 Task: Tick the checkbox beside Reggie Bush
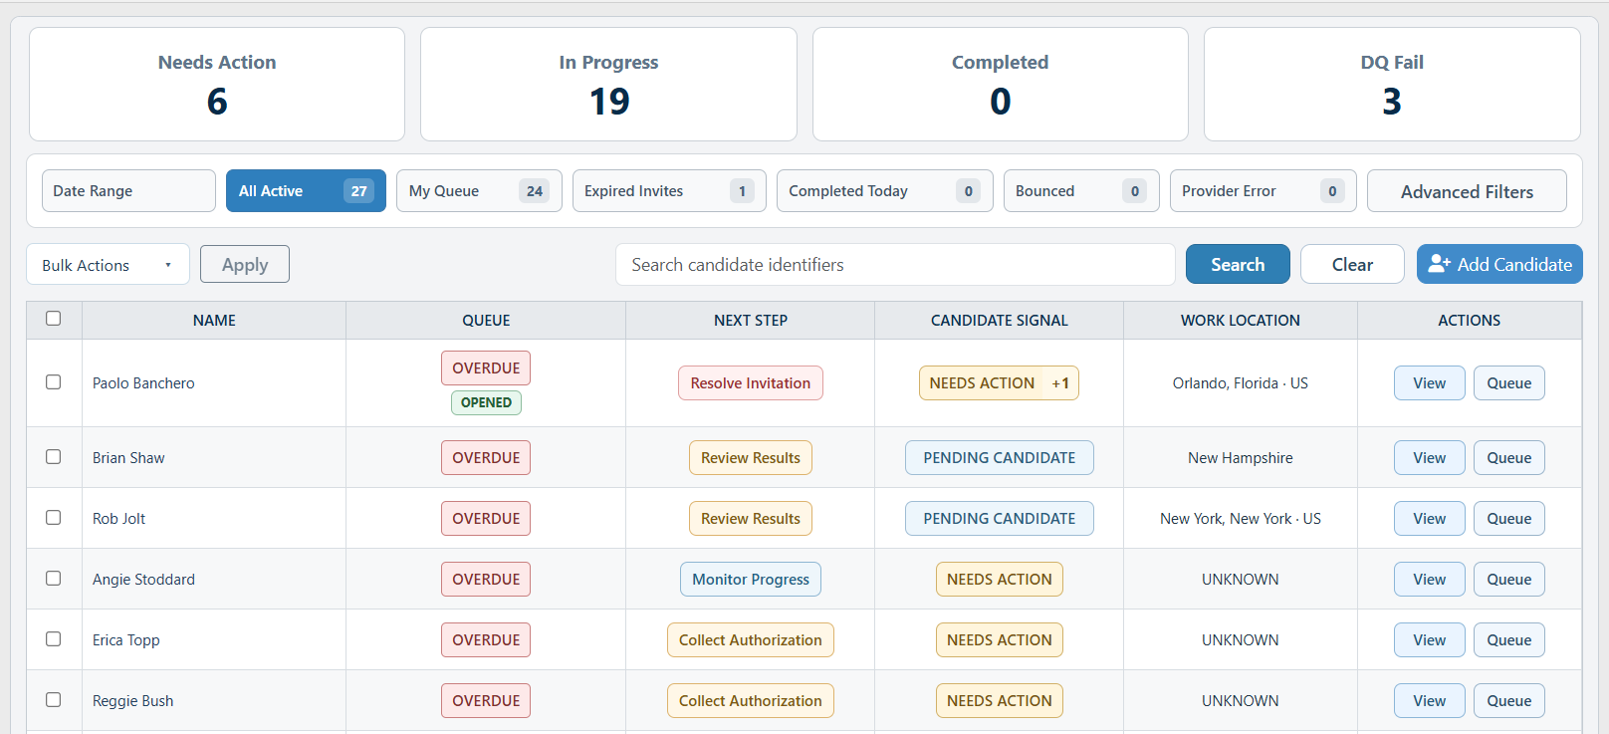[x=54, y=700]
